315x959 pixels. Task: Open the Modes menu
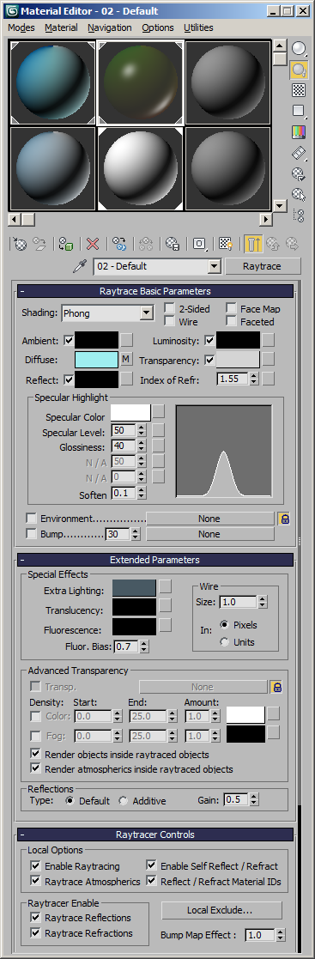tap(21, 27)
